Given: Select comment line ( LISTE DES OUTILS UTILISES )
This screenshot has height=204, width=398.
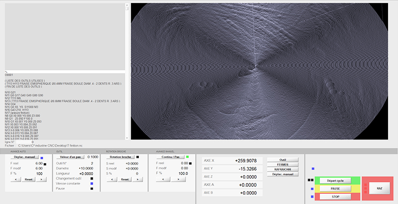Looking at the screenshot, I should point(25,81).
